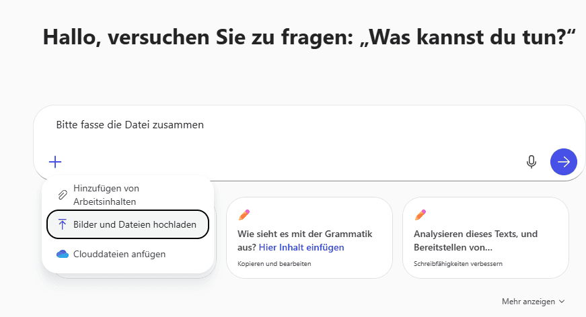Choose "Bilder und Dateien hochladen"
The height and width of the screenshot is (317, 586).
click(135, 225)
